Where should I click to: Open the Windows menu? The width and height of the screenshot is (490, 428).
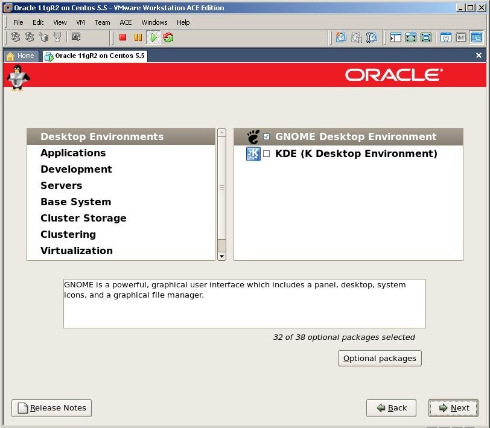click(x=154, y=22)
